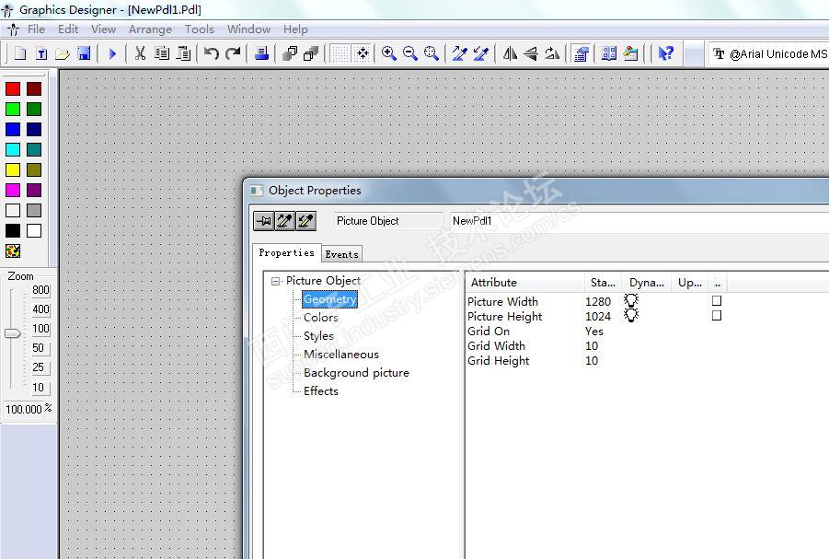829x559 pixels.
Task: Undo the last action
Action: pos(212,53)
